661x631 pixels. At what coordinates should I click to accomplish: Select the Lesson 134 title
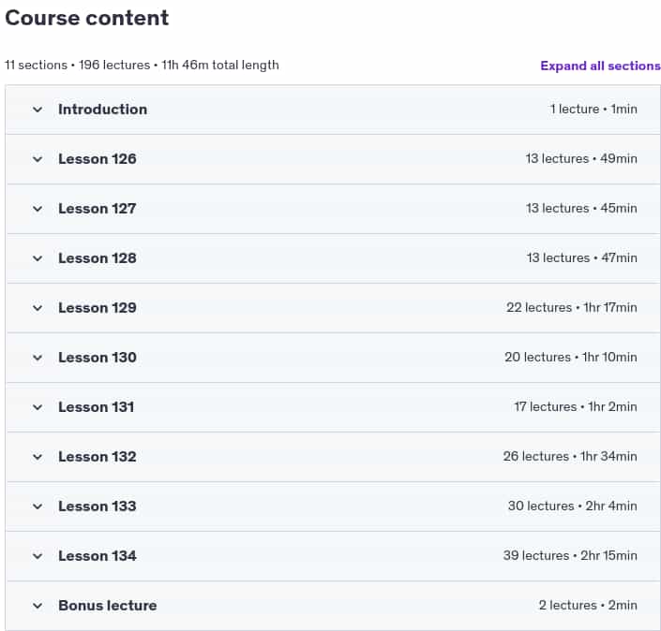(97, 556)
